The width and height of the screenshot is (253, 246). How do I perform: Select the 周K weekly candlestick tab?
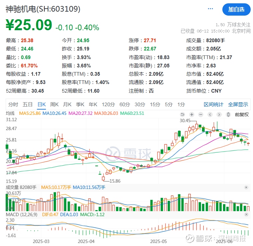tap(54, 105)
